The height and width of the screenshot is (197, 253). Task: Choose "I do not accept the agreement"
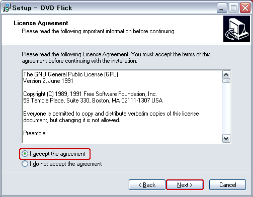25,164
